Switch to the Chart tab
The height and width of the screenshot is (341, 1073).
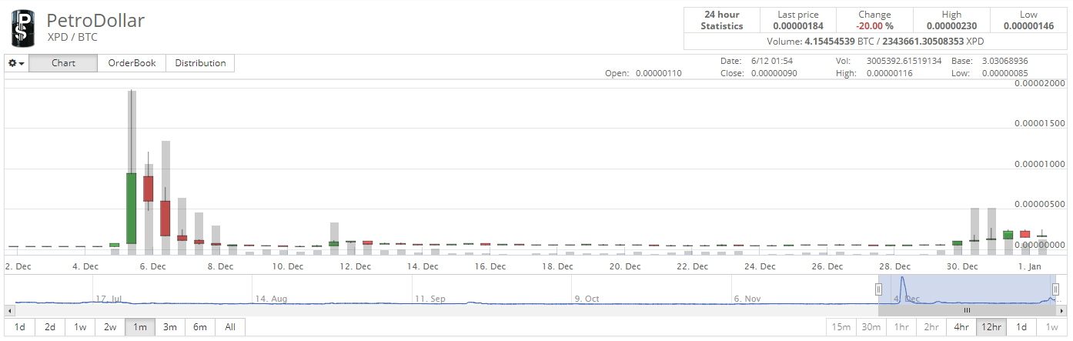click(63, 63)
